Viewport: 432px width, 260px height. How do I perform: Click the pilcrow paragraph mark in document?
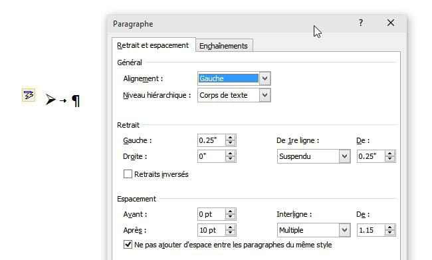coord(76,101)
